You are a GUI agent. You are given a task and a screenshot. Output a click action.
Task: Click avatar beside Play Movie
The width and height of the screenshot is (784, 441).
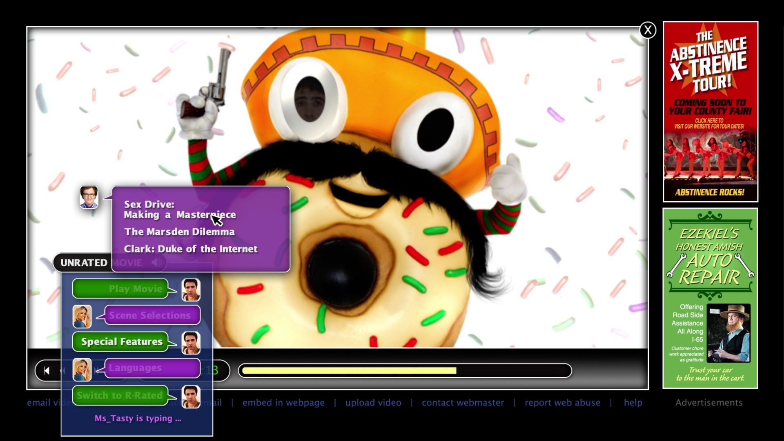coord(191,290)
